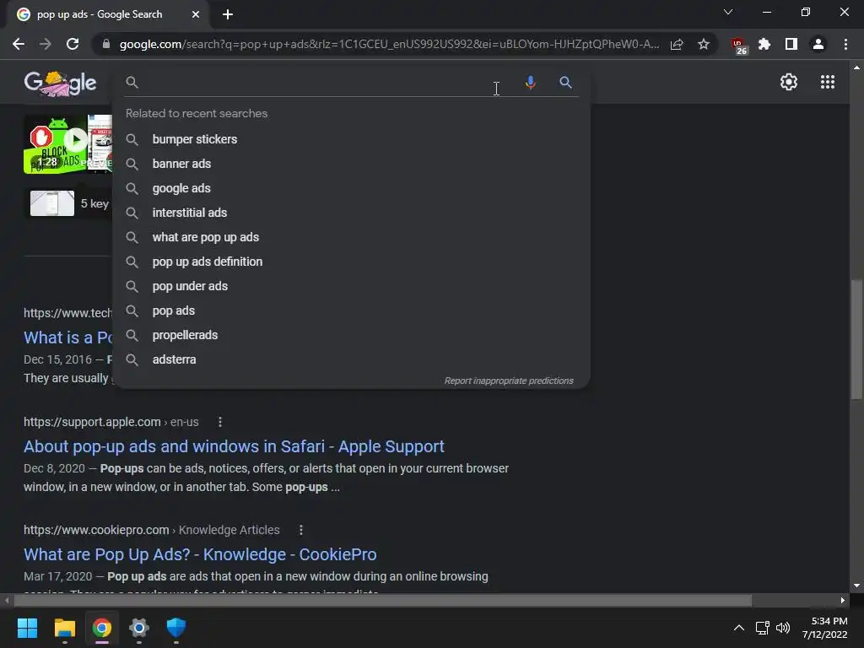Click the scroll-down arrow on vertical scrollbar

pos(856,586)
